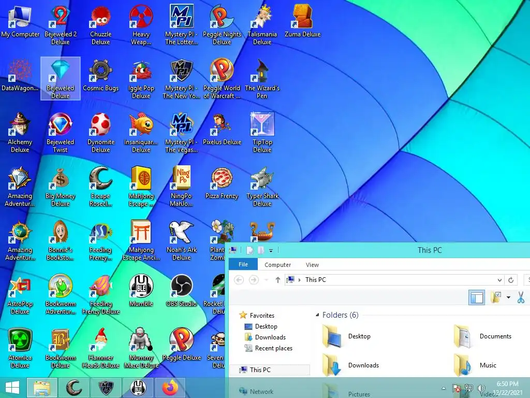Launch Bejeweled Twist shortcut
Screen dimensions: 530x398
click(61, 133)
